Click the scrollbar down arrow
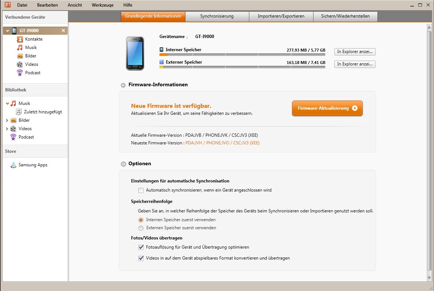Screen dimensions: 434x291 (429, 278)
